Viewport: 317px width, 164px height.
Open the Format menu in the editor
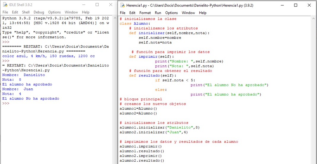[145, 13]
